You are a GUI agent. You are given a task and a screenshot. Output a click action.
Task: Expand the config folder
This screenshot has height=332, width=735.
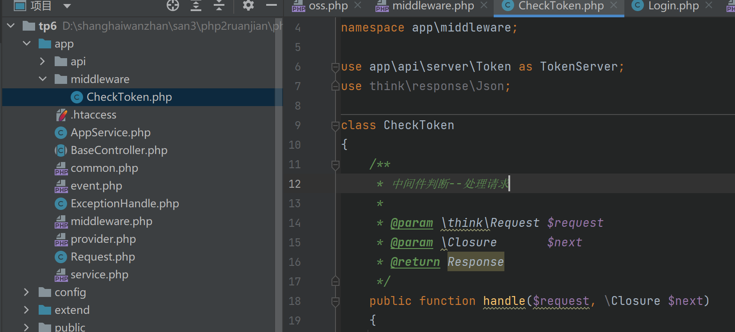[x=27, y=292]
